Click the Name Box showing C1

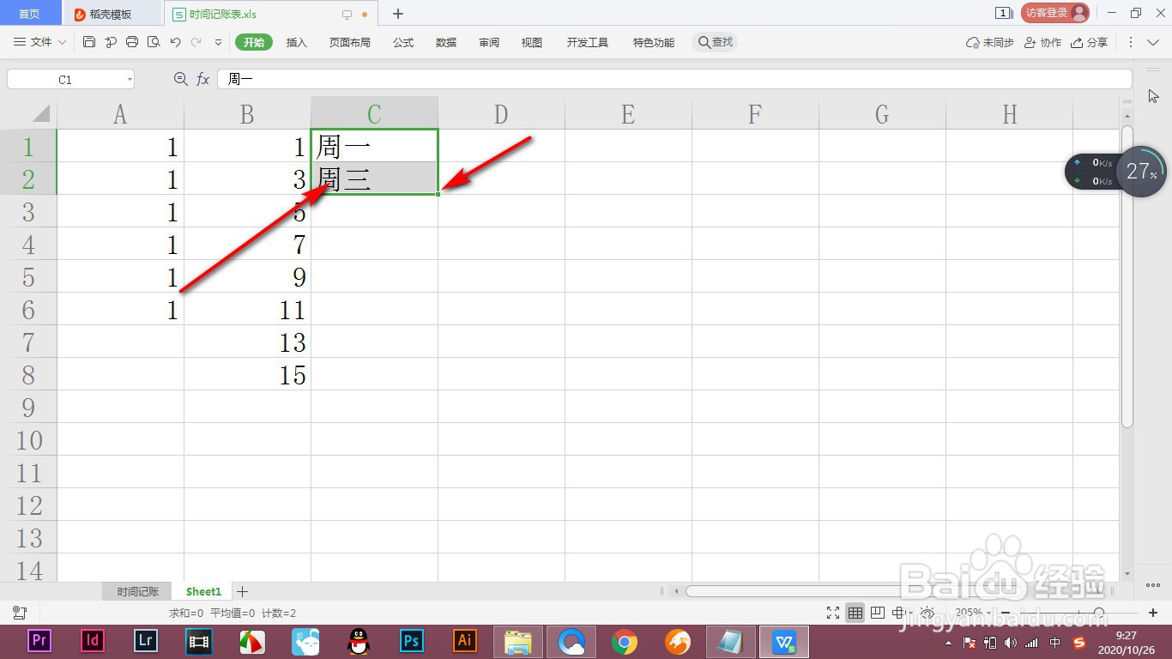(65, 79)
